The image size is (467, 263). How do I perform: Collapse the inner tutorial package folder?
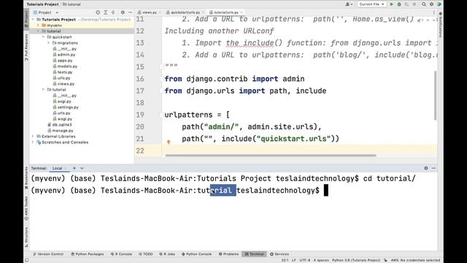43,89
